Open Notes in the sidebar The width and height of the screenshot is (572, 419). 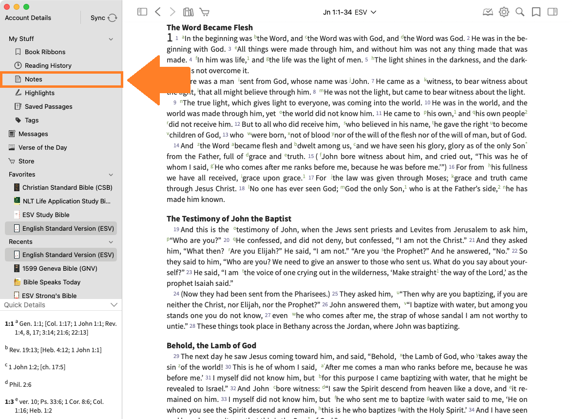(x=34, y=79)
